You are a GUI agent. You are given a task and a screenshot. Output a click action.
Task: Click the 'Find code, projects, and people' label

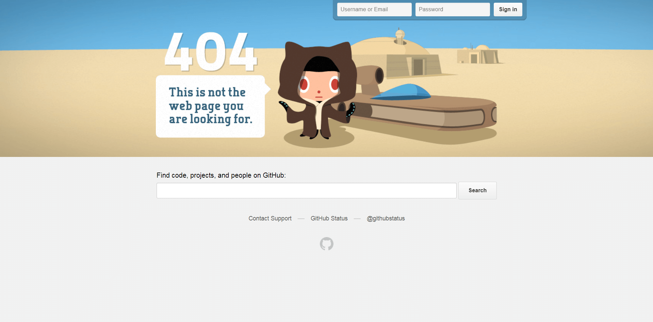tap(221, 175)
